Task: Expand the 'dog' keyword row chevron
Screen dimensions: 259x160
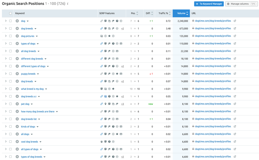Action: coord(6,21)
